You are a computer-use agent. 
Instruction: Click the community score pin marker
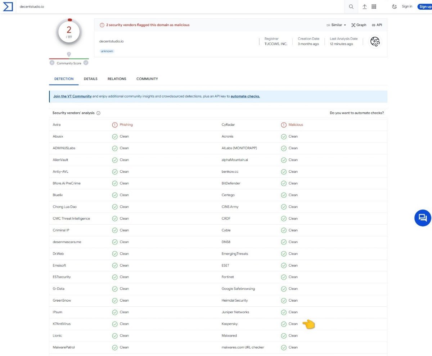click(x=69, y=54)
